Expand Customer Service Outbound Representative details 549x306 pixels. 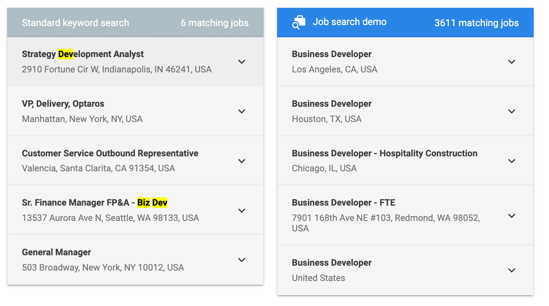coord(242,161)
